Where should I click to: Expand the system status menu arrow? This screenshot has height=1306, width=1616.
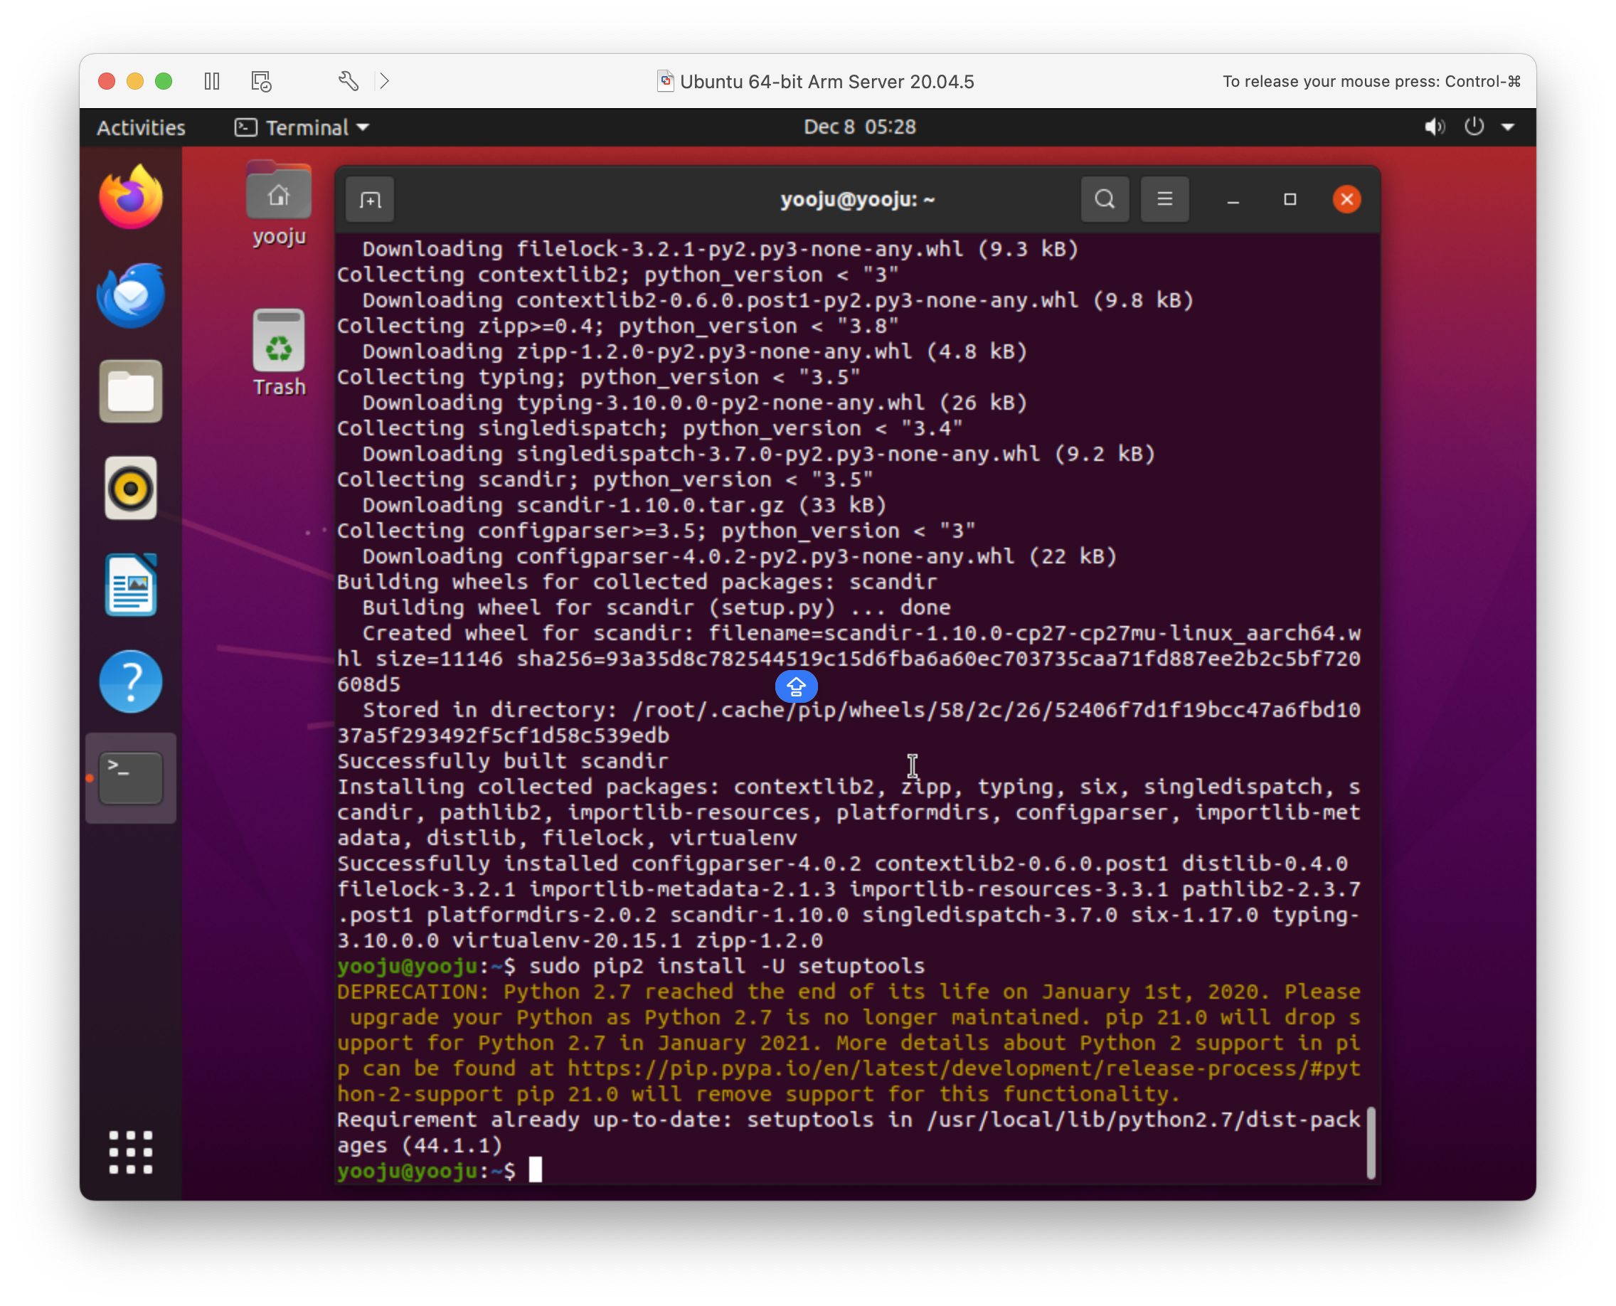1507,127
